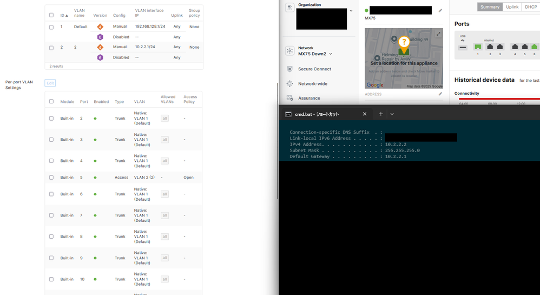
Task: Open the terminal new-tab dropdown chevron
Action: pyautogui.click(x=392, y=114)
